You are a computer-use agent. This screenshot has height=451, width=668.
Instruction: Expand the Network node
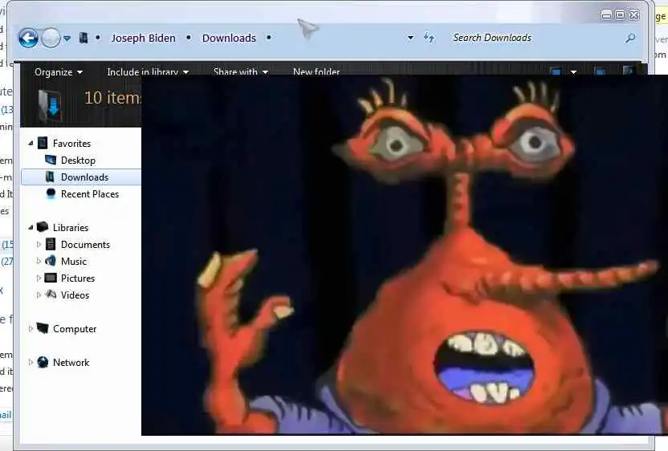31,363
